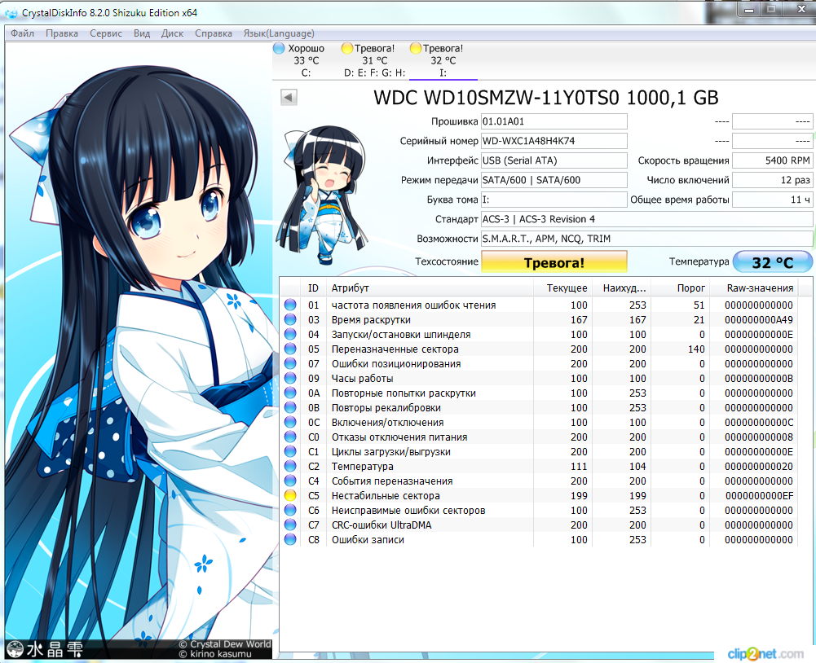
Task: Open the Язык(Language) menu
Action: point(279,33)
